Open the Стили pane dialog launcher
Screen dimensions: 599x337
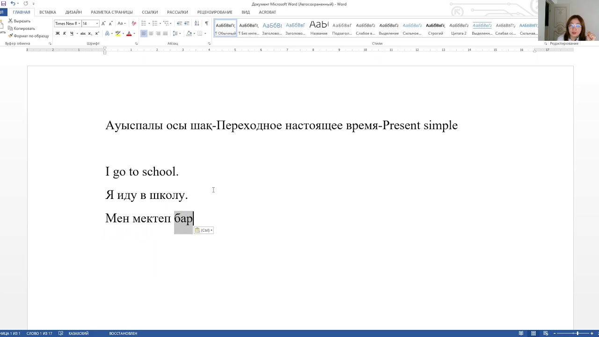coord(546,44)
